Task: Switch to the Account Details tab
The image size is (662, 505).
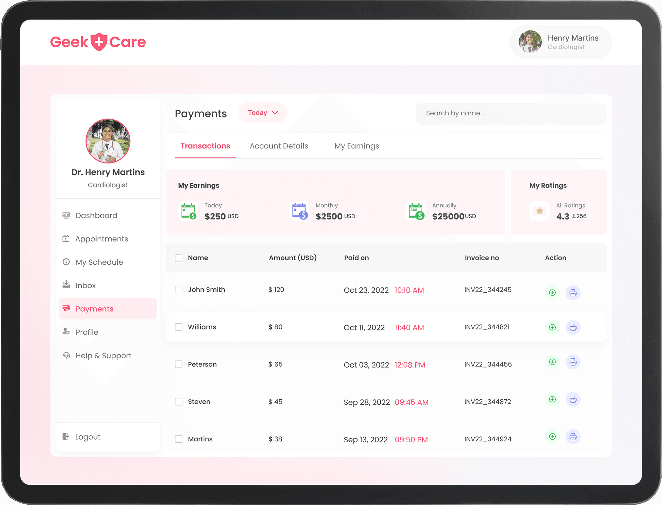Action: (x=279, y=146)
